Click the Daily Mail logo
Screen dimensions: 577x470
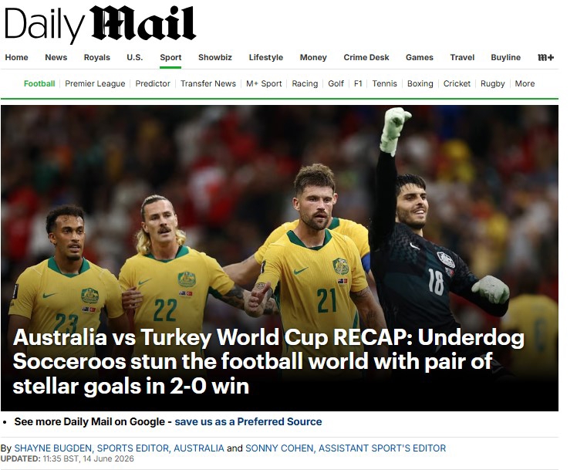tap(100, 24)
